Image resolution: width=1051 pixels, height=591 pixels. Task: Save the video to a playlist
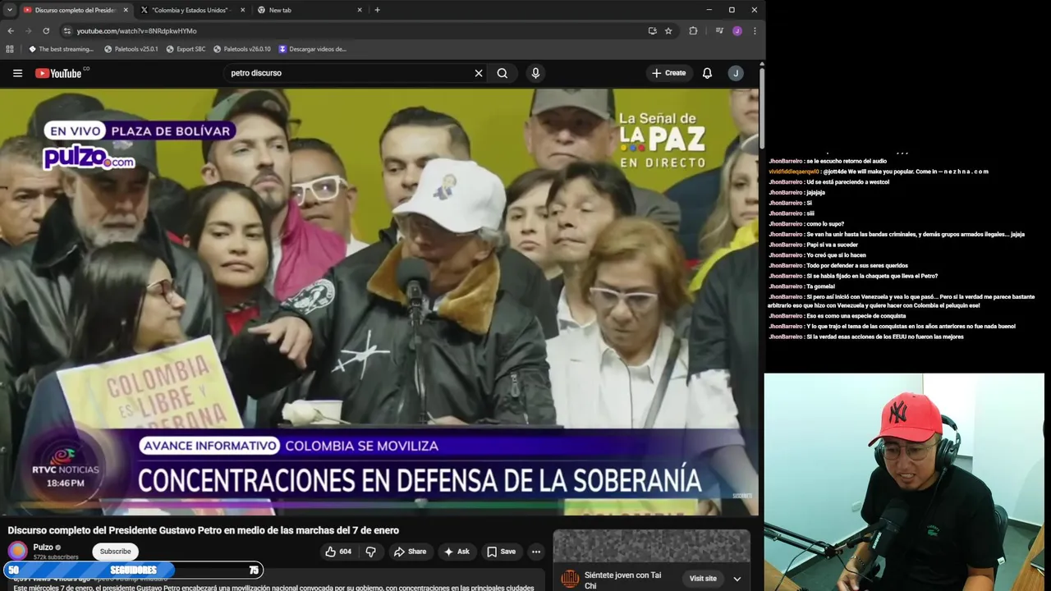pos(501,552)
